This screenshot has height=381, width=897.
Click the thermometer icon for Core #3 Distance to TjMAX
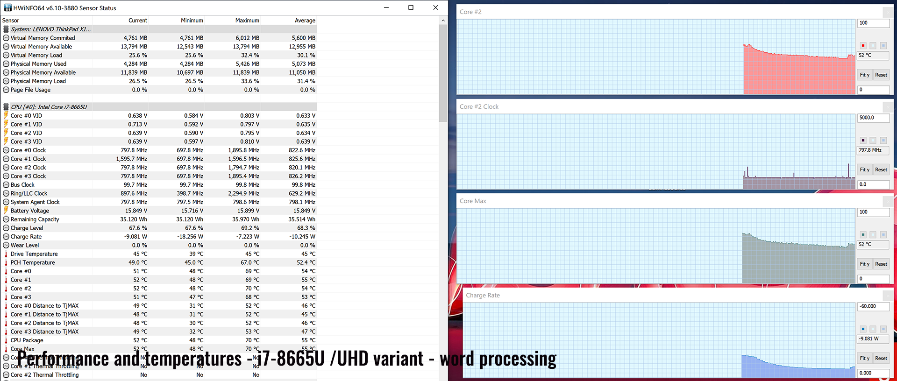click(6, 332)
